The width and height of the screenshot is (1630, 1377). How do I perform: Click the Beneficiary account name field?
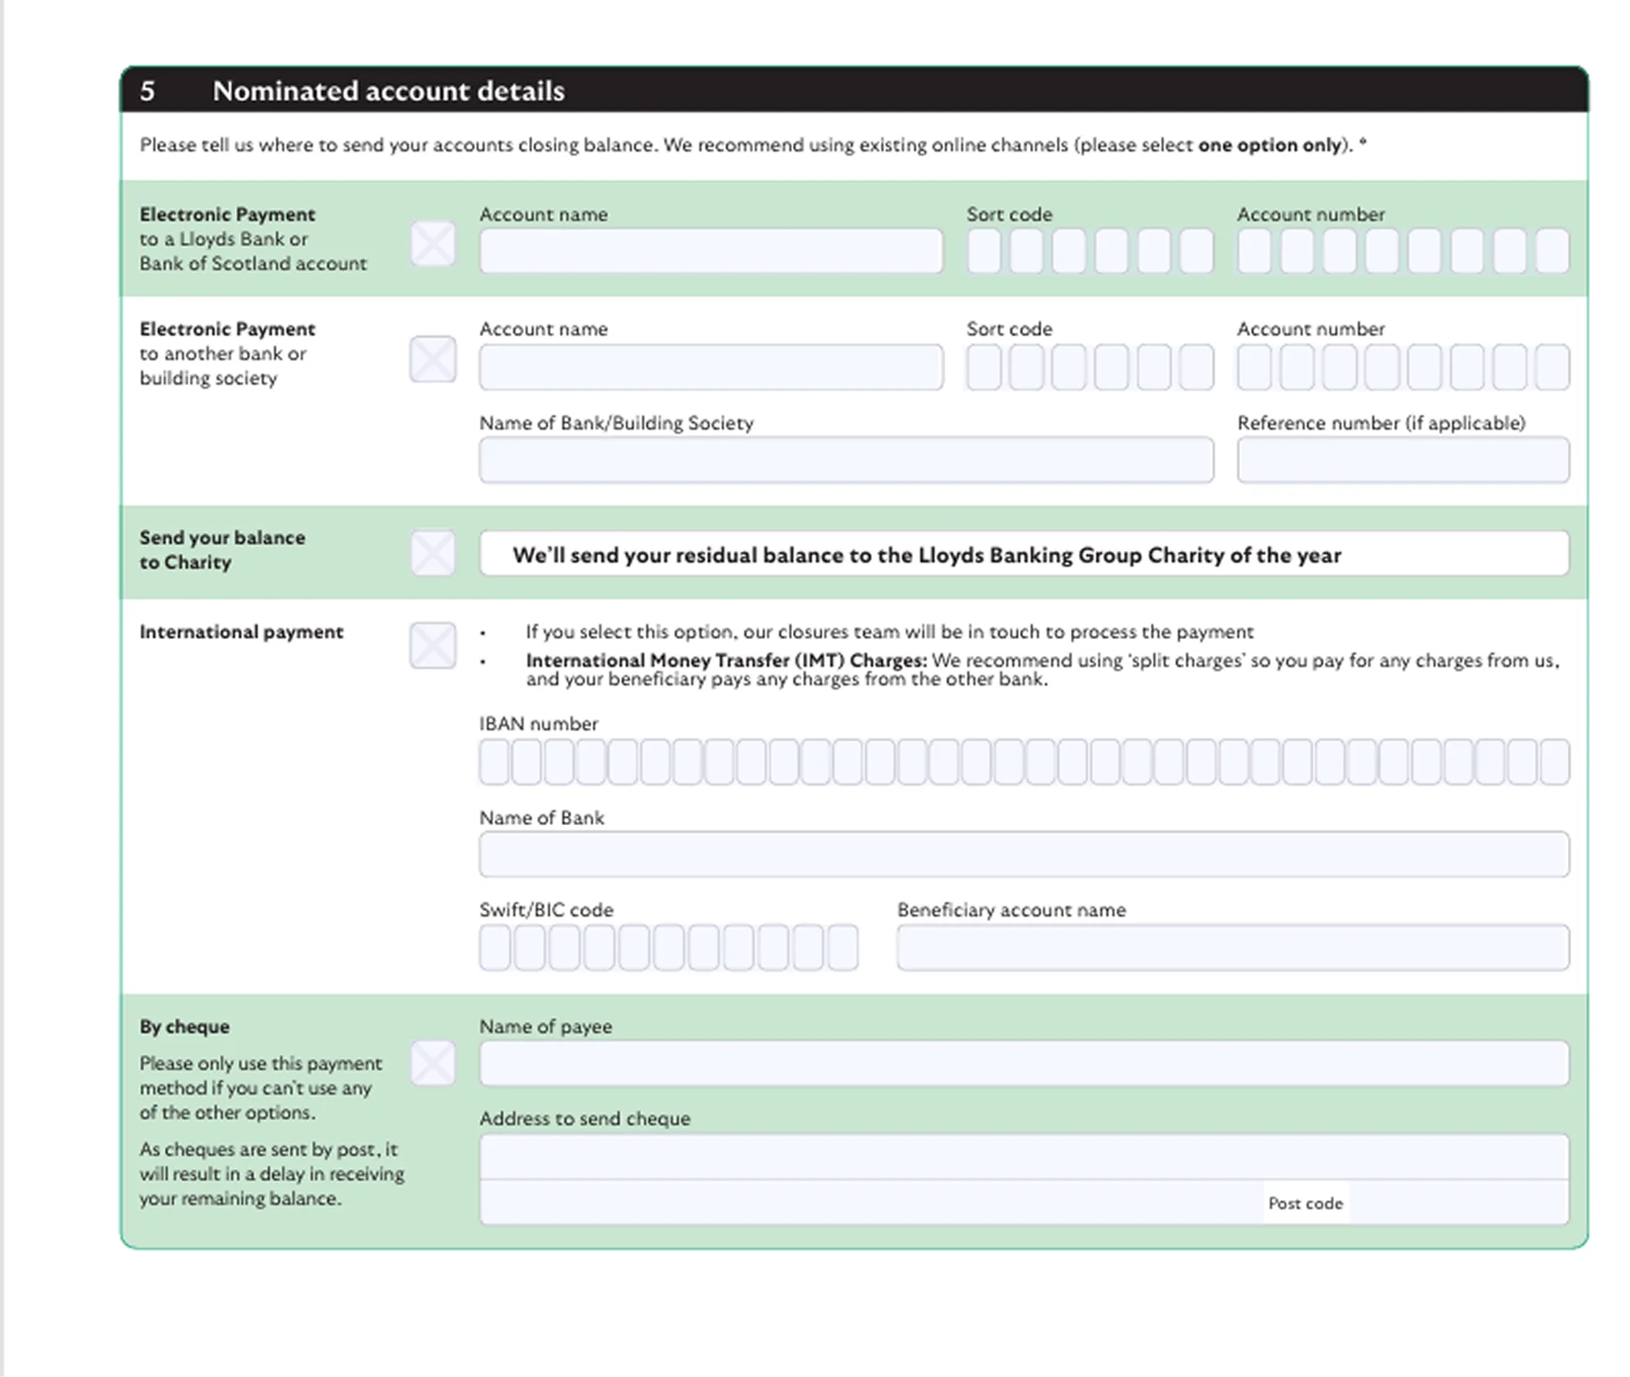tap(1232, 947)
